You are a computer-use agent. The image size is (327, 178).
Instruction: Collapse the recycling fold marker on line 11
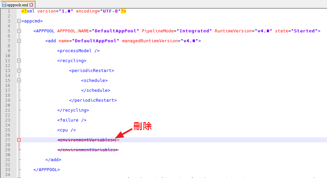point(19,61)
